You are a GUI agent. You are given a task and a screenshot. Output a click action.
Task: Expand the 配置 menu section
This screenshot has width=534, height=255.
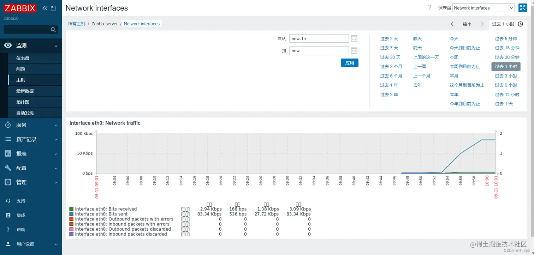point(56,168)
